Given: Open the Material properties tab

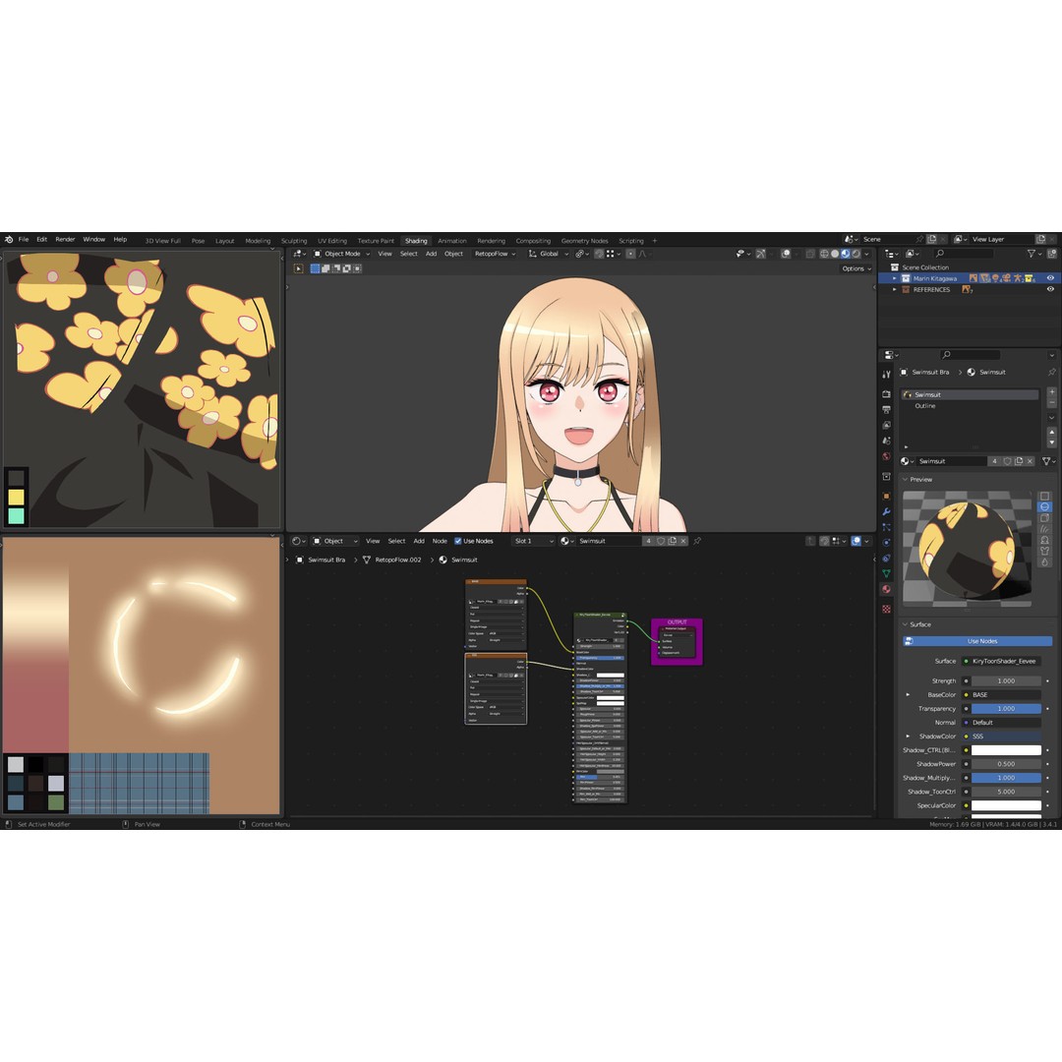Looking at the screenshot, I should click(x=887, y=589).
